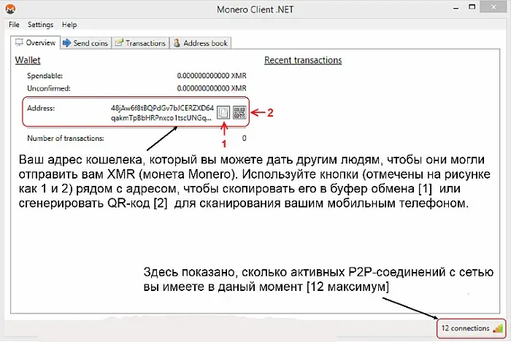Image resolution: width=511 pixels, height=342 pixels.
Task: Click the Spendable balance value
Action: (212, 76)
